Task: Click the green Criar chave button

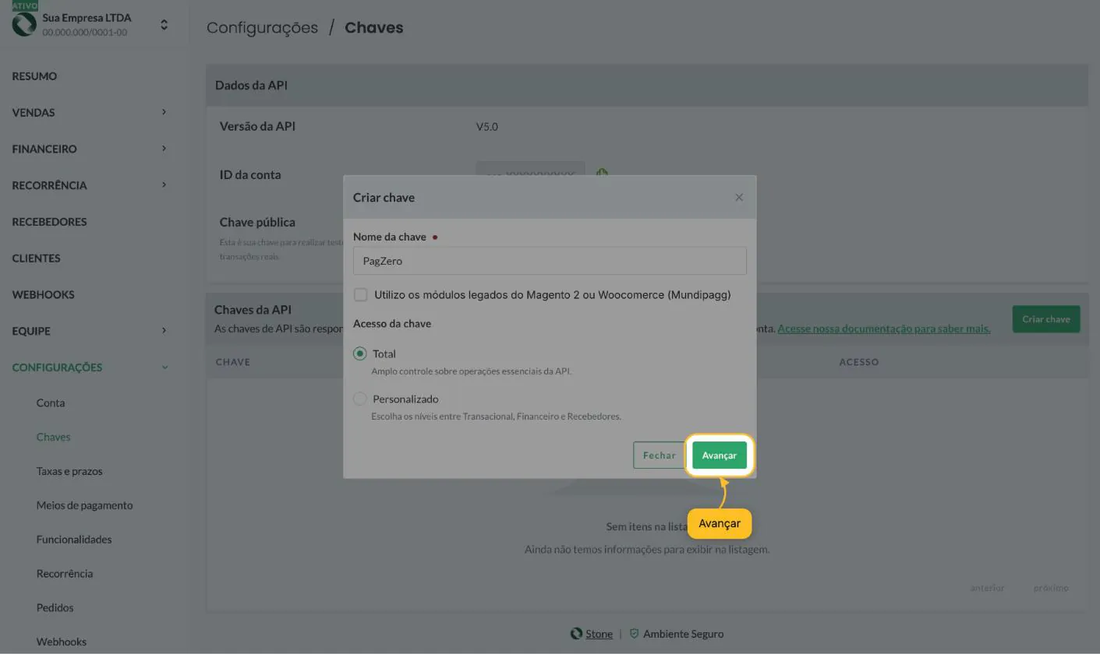Action: [x=1045, y=319]
